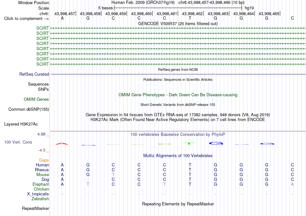Click the "RepeatMasker" track label
Screen dimensions: 306x216
point(35,209)
